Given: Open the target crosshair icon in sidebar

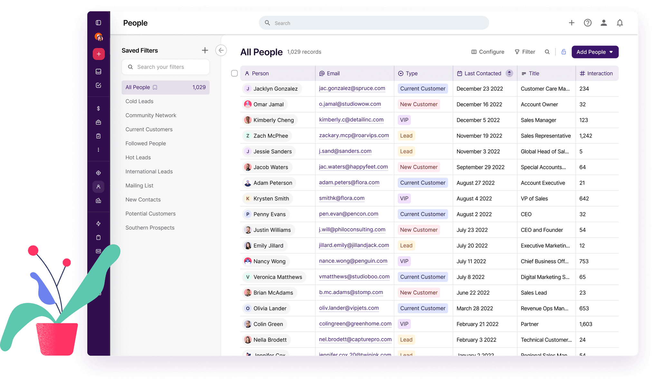Looking at the screenshot, I should pos(99,173).
